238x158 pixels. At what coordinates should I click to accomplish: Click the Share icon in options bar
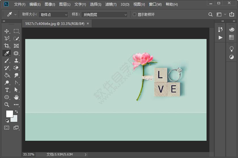click(x=232, y=14)
